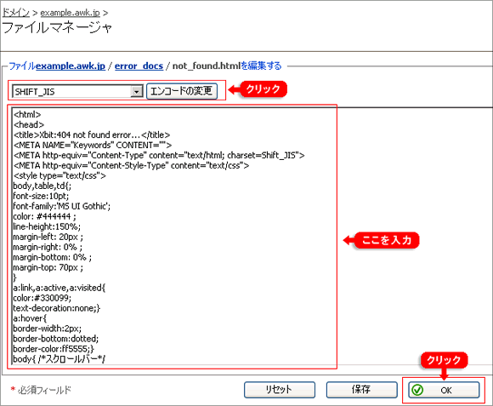Select the SHIFT_JIS encoding combo box
Viewport: 493px width, 406px height.
(77, 92)
